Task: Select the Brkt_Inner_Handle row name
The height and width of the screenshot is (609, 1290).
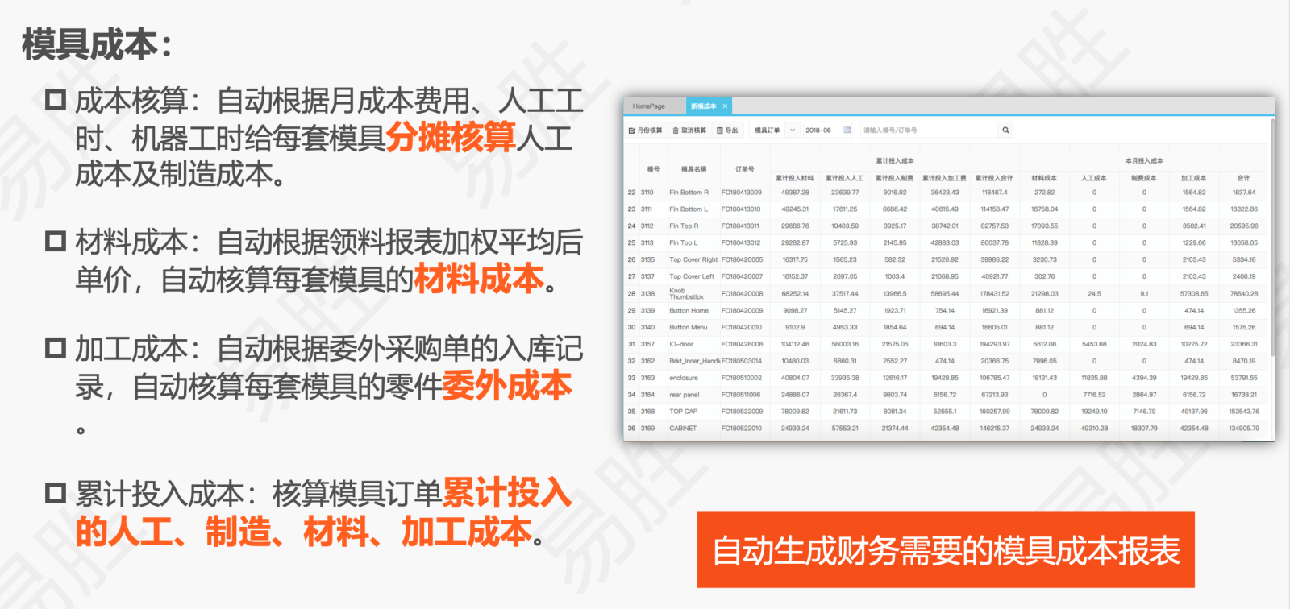Action: tap(694, 361)
